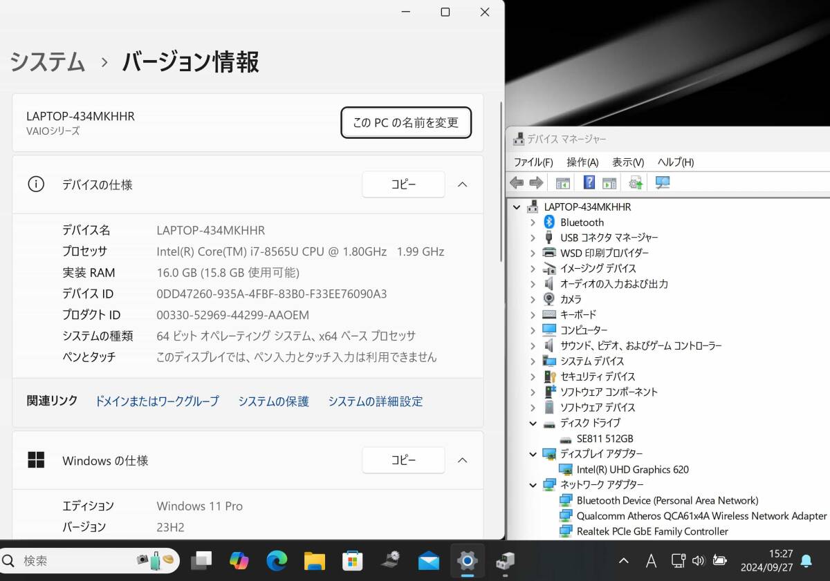Click コピー button for デバイスの仕様
Screen dimensions: 830x581
403,184
